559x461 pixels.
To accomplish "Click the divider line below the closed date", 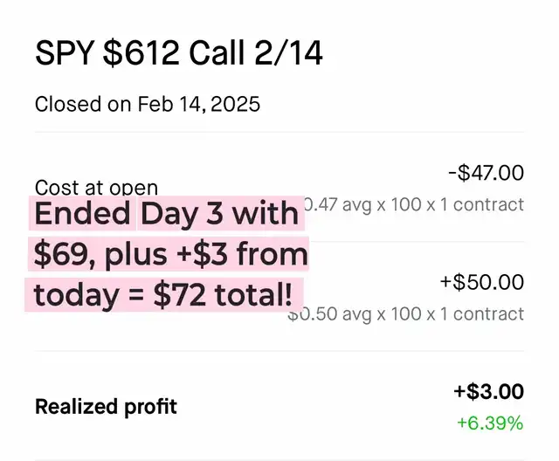I will pos(279,132).
